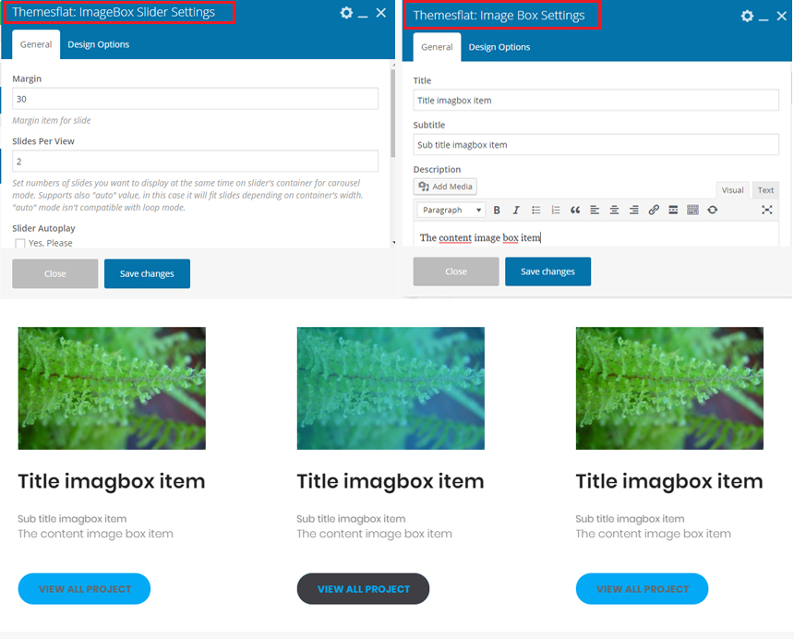Center align text in editor toolbar

point(614,211)
